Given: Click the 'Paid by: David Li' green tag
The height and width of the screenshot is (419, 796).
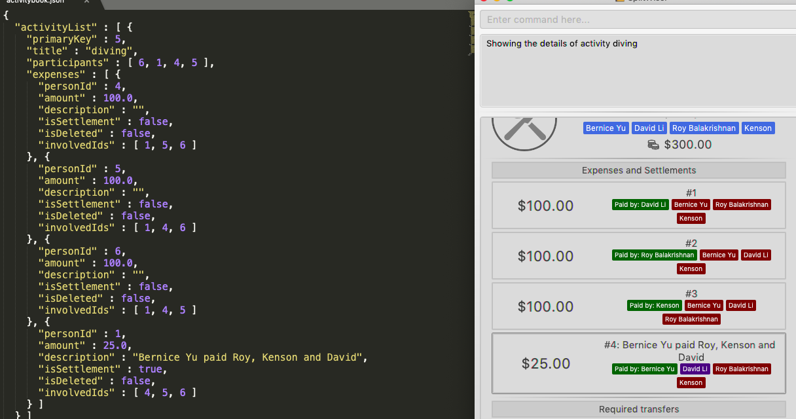Looking at the screenshot, I should click(640, 205).
